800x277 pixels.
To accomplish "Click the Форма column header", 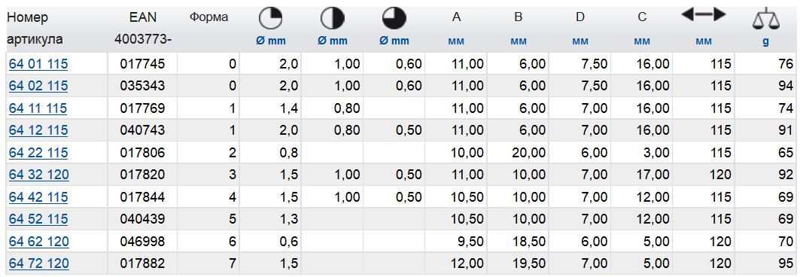I will pos(208,17).
